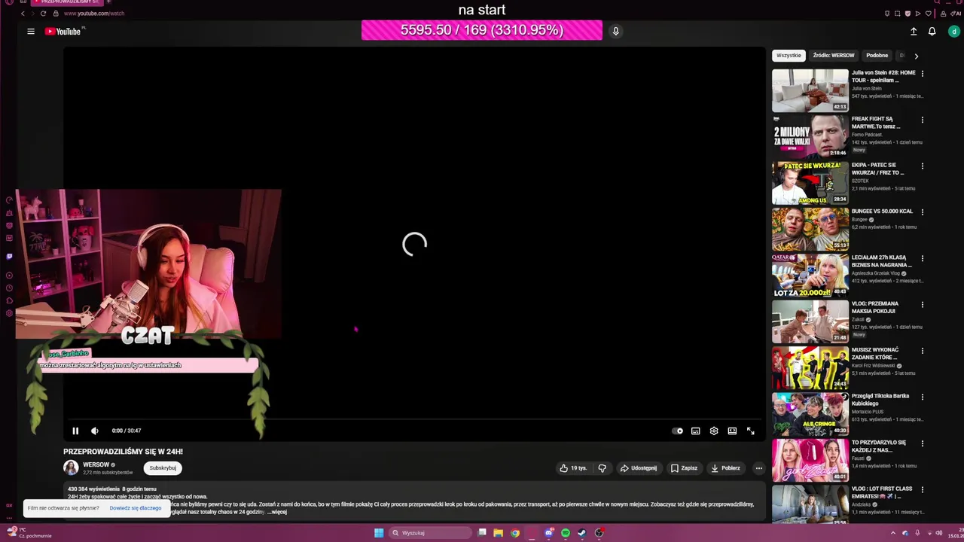Viewport: 964px width, 542px height.
Task: Share the video via Udostępnij
Action: (638, 468)
